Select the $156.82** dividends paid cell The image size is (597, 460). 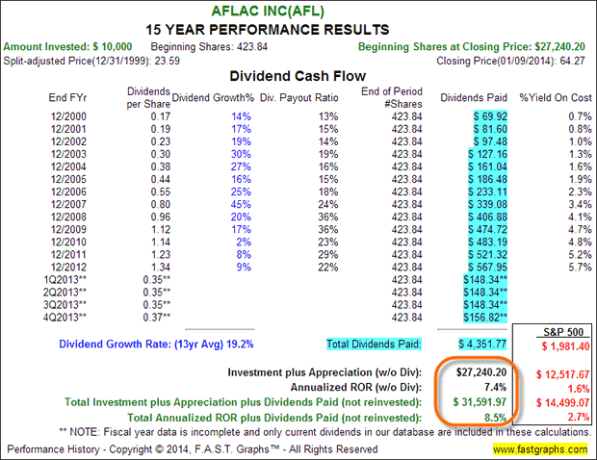tap(485, 318)
